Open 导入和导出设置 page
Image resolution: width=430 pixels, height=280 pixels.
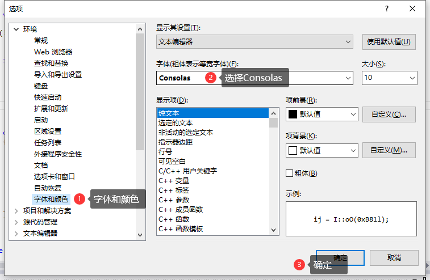[x=58, y=74]
